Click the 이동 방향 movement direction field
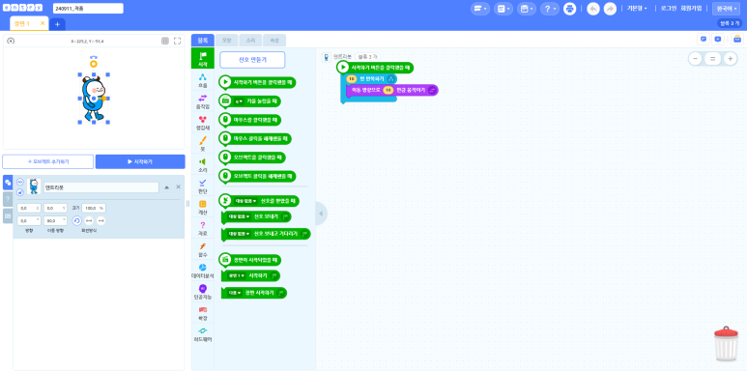Viewport: 747px width, 372px height. (x=56, y=220)
